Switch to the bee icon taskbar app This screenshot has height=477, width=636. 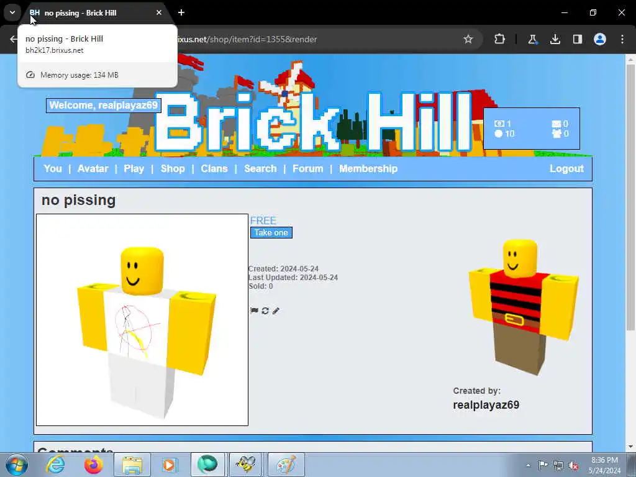(x=246, y=465)
